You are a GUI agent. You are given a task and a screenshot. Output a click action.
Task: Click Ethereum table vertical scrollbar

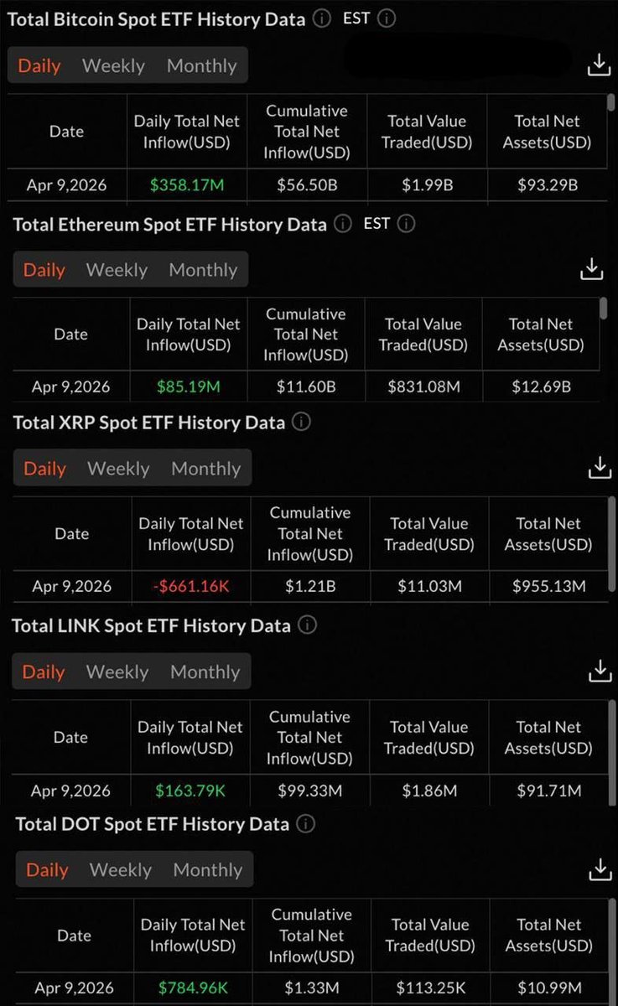604,308
